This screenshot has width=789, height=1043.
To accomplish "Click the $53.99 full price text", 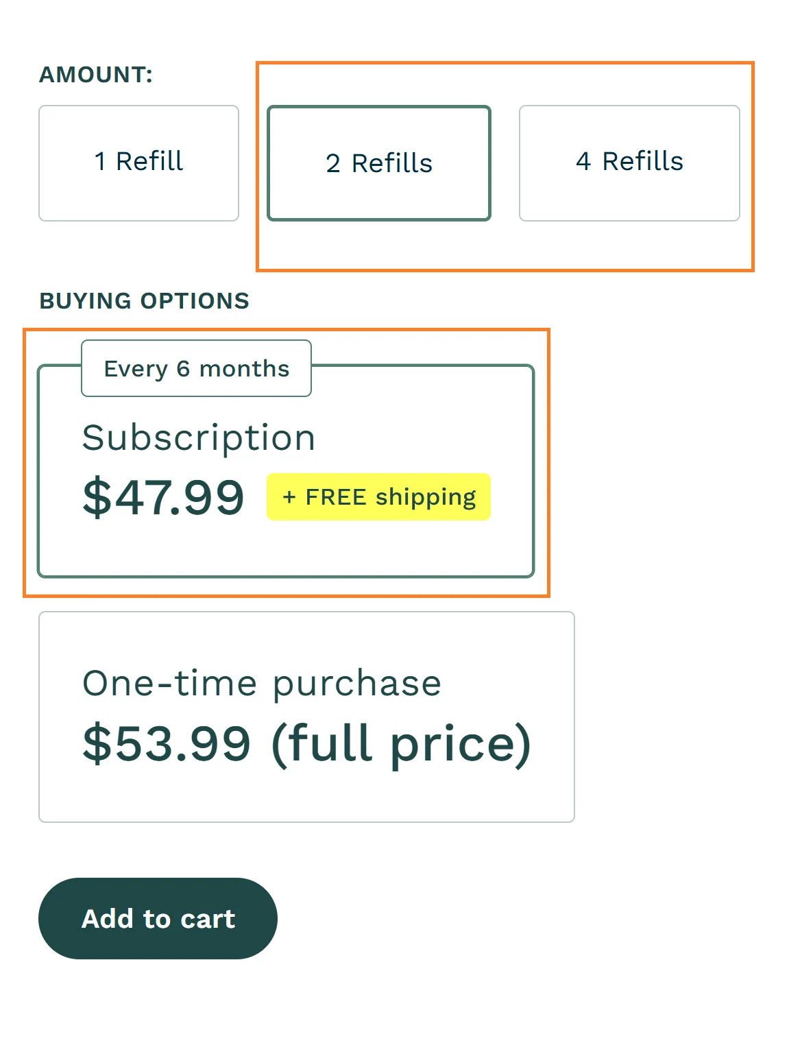I will pyautogui.click(x=307, y=742).
